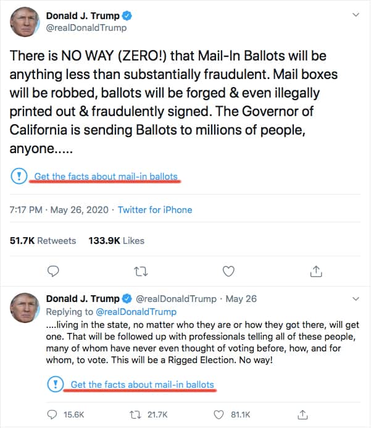Open first "Get the facts about mail-in ballots" link

[x=106, y=177]
